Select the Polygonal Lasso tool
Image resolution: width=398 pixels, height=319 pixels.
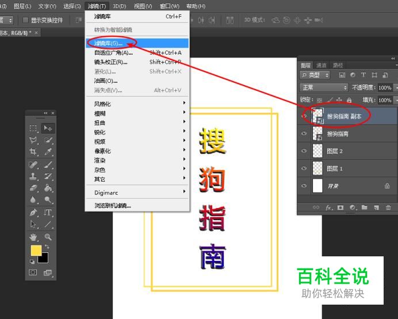(x=33, y=140)
